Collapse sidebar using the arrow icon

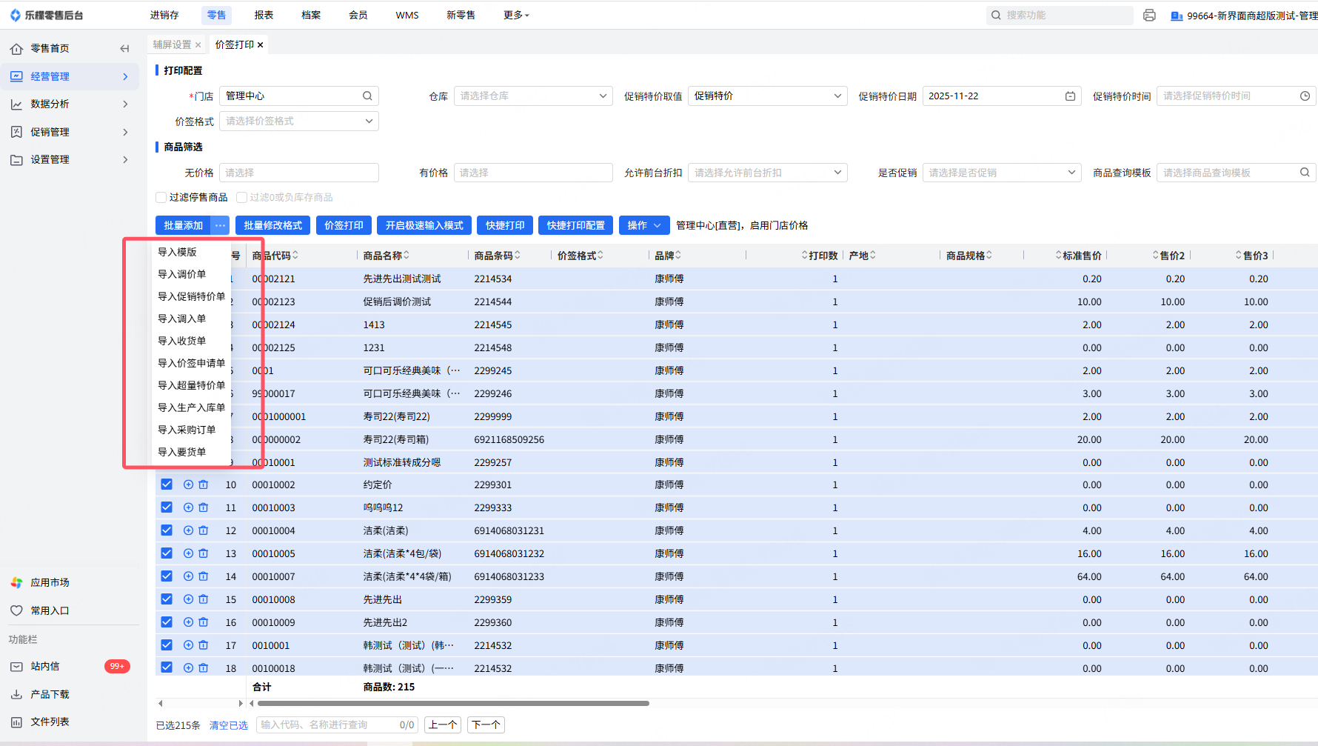tap(124, 49)
